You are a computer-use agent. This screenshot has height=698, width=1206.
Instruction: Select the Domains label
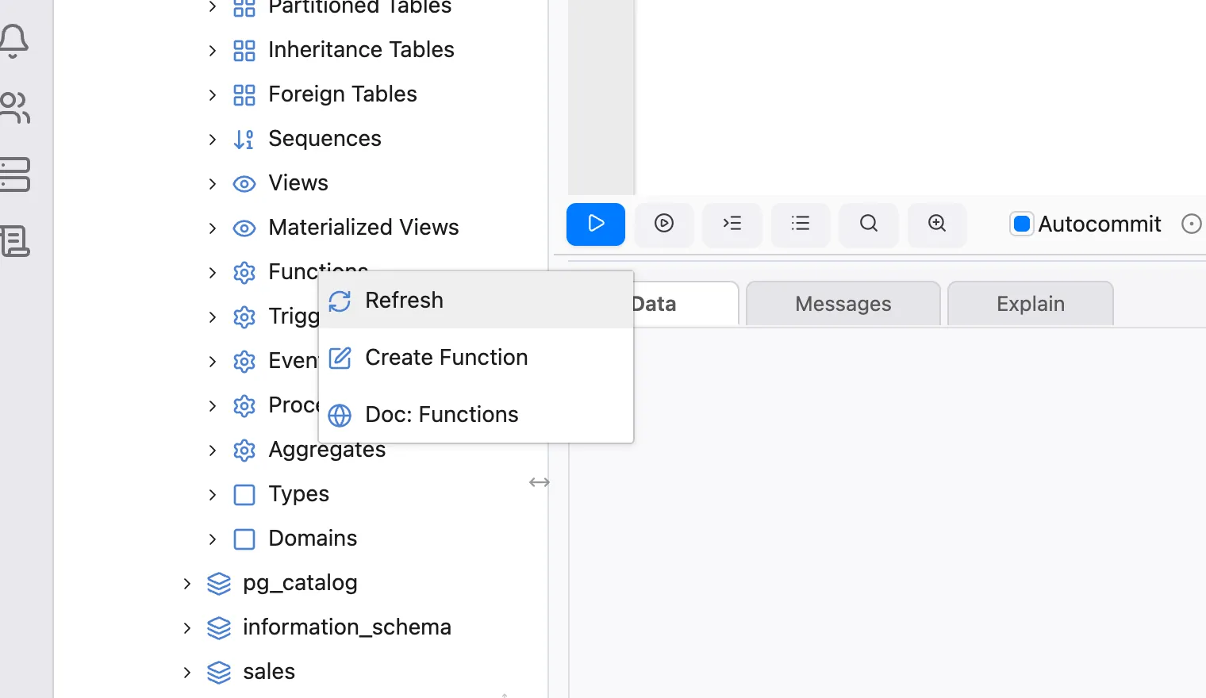(x=313, y=539)
